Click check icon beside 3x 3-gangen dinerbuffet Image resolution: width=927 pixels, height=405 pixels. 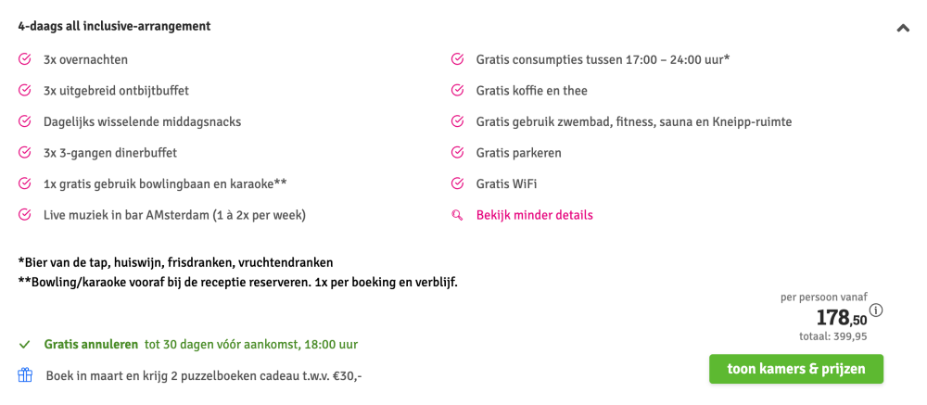pyautogui.click(x=25, y=153)
